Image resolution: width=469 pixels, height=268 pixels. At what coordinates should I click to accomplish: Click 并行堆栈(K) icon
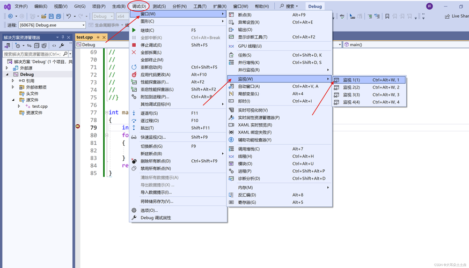231,62
